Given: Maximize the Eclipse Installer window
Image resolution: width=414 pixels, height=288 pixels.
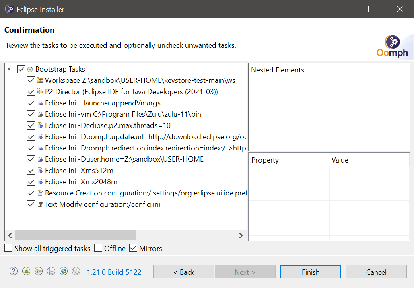Looking at the screenshot, I should point(371,9).
